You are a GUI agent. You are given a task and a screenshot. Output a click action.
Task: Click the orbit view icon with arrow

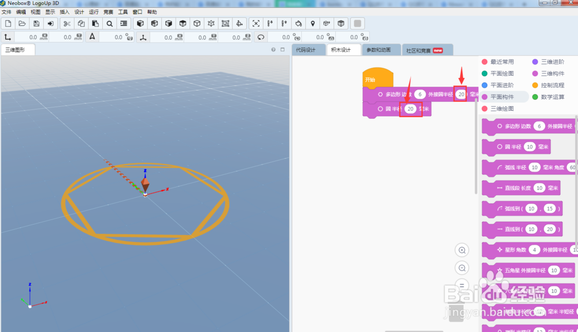pyautogui.click(x=240, y=24)
